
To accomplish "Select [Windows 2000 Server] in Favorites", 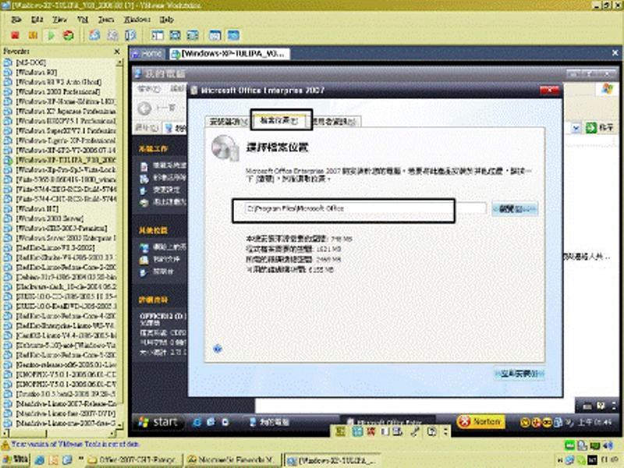I will click(x=50, y=218).
